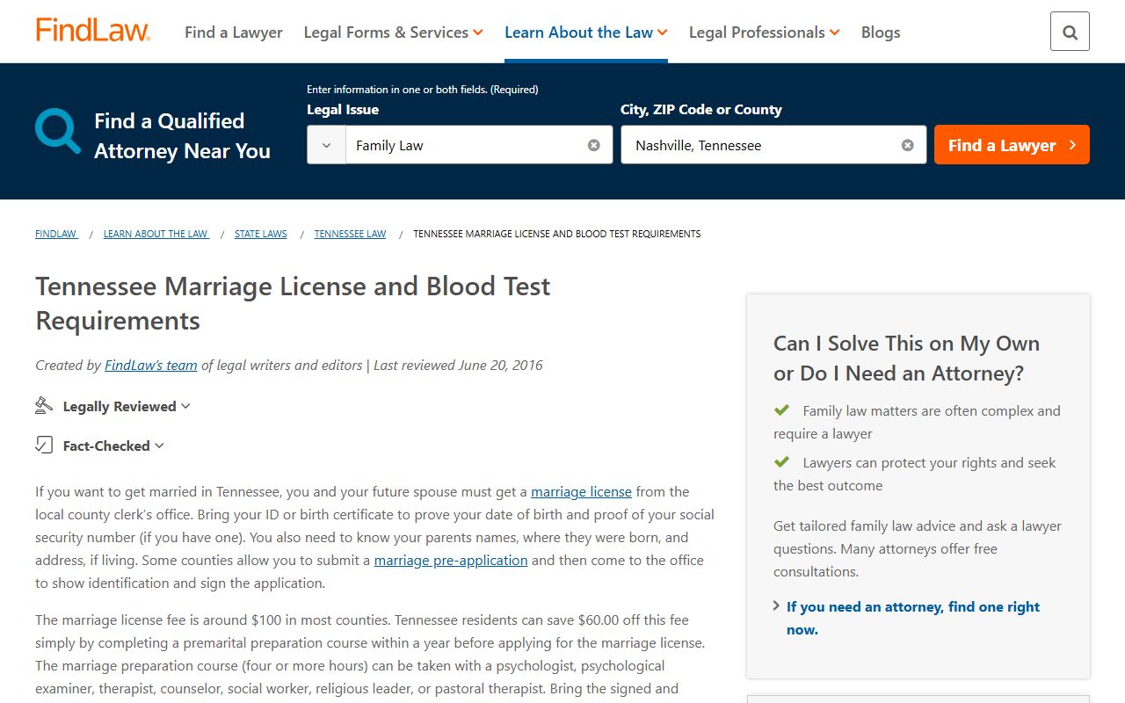Viewport: 1125px width, 703px height.
Task: Clear the Nashville, Tennessee location field
Action: point(907,145)
